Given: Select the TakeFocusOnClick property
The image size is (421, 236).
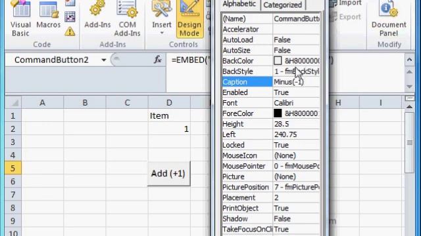Looking at the screenshot, I should point(271,229).
